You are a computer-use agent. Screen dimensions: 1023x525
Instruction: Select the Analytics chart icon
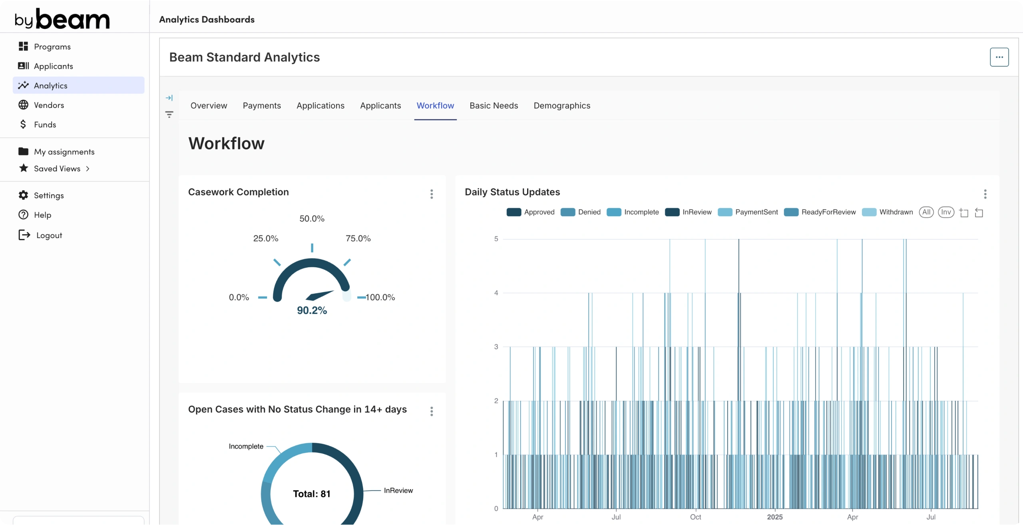pos(24,85)
